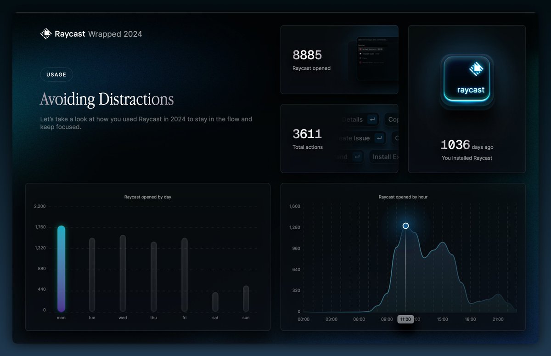The image size is (551, 356).
Task: Click the Raycast opened by day title
Action: click(x=148, y=197)
